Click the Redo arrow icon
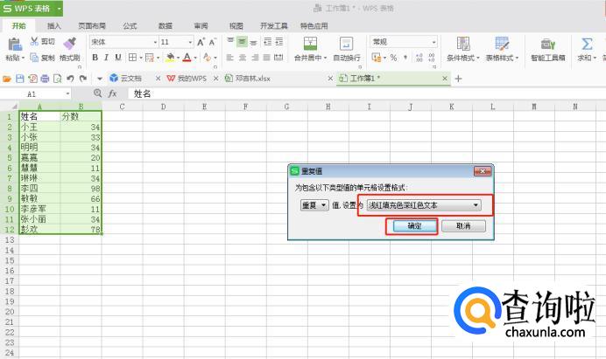The width and height of the screenshot is (606, 359). tap(82, 79)
